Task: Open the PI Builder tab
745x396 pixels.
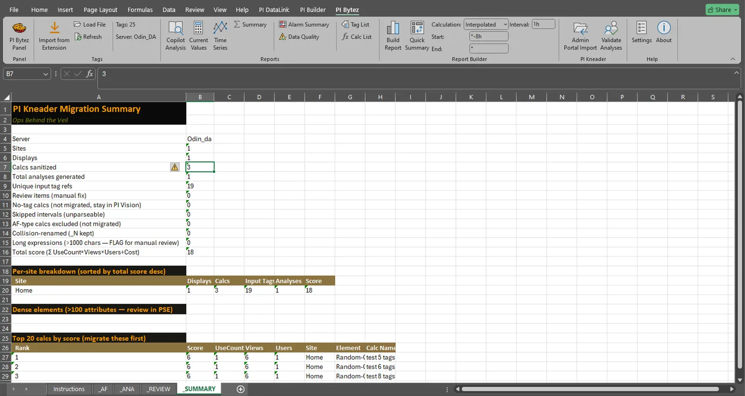Action: pos(313,10)
